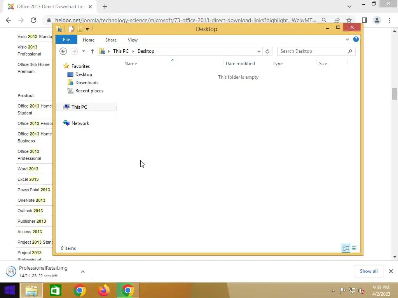Switch to details view layout icon

click(346, 248)
